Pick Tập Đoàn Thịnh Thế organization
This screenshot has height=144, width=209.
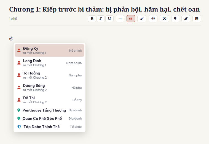point(49,127)
